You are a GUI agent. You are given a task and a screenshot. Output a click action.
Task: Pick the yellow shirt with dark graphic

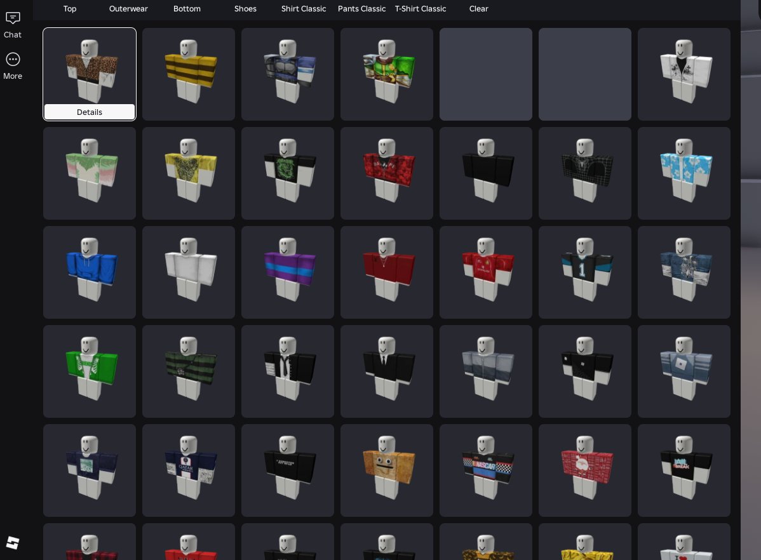188,173
